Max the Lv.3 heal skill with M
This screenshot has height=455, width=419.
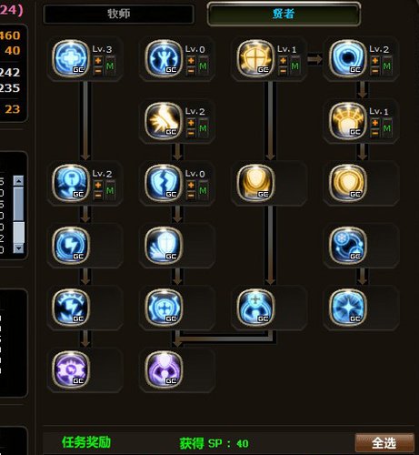coord(110,66)
